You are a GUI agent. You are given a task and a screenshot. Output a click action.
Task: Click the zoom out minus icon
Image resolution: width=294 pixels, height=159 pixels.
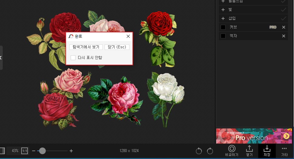[x=34, y=151]
